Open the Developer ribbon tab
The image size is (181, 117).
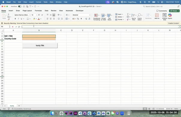click(x=80, y=10)
